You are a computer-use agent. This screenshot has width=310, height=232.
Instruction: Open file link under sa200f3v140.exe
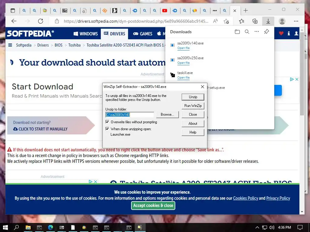(x=183, y=48)
